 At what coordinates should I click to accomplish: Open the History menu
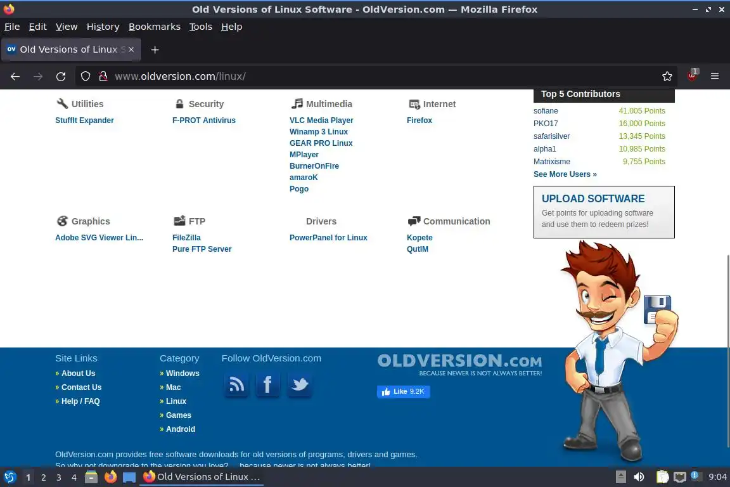[x=103, y=27]
